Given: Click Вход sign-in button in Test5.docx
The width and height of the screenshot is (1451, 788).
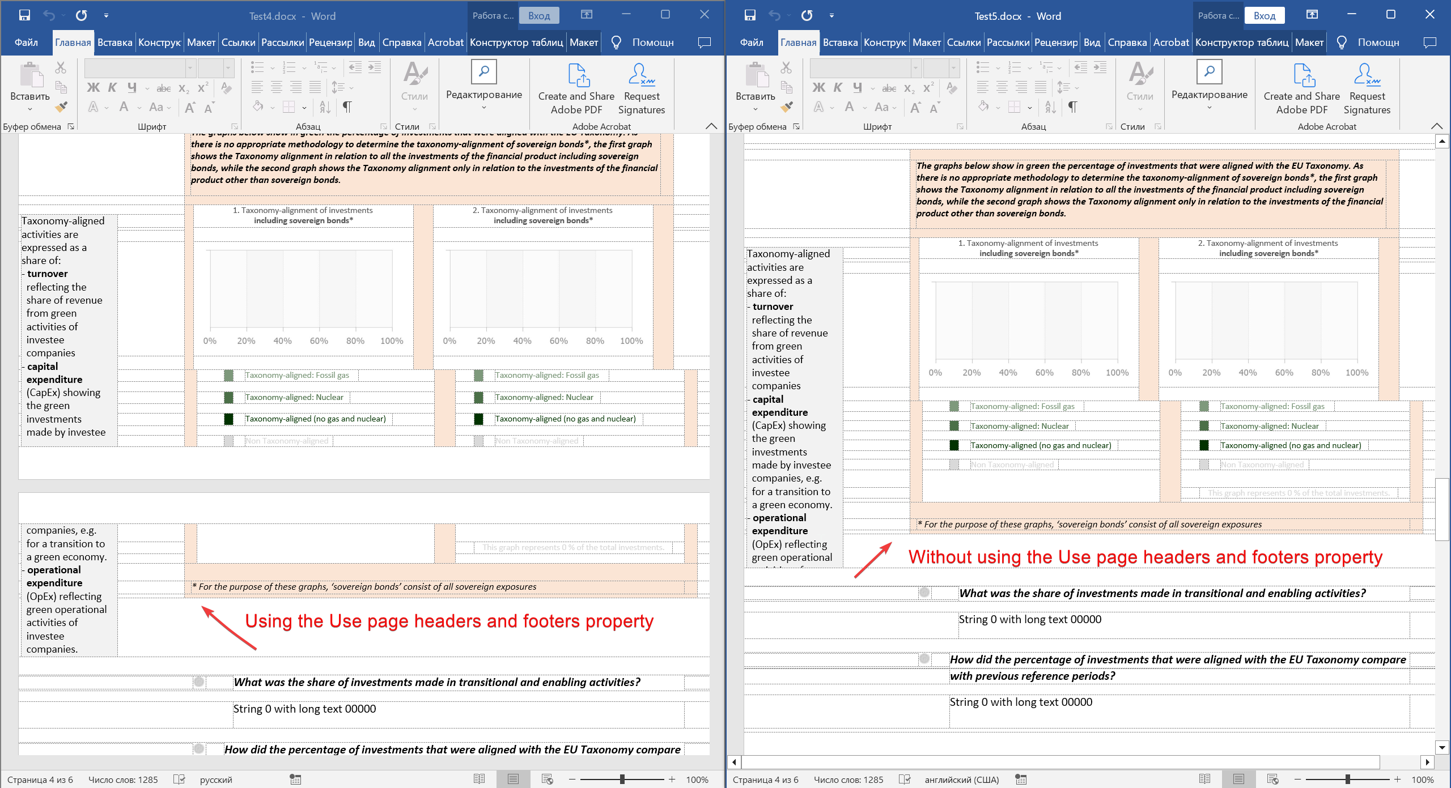Looking at the screenshot, I should (x=1265, y=16).
